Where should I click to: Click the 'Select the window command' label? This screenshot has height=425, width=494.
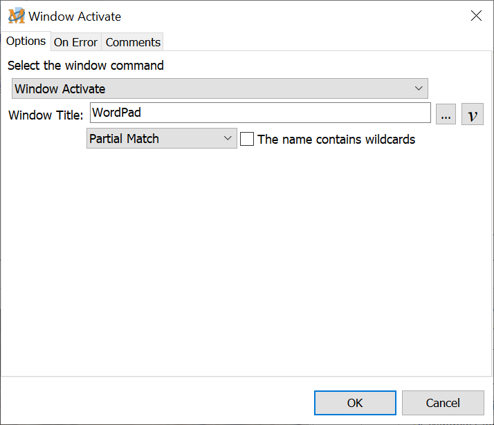(x=86, y=66)
